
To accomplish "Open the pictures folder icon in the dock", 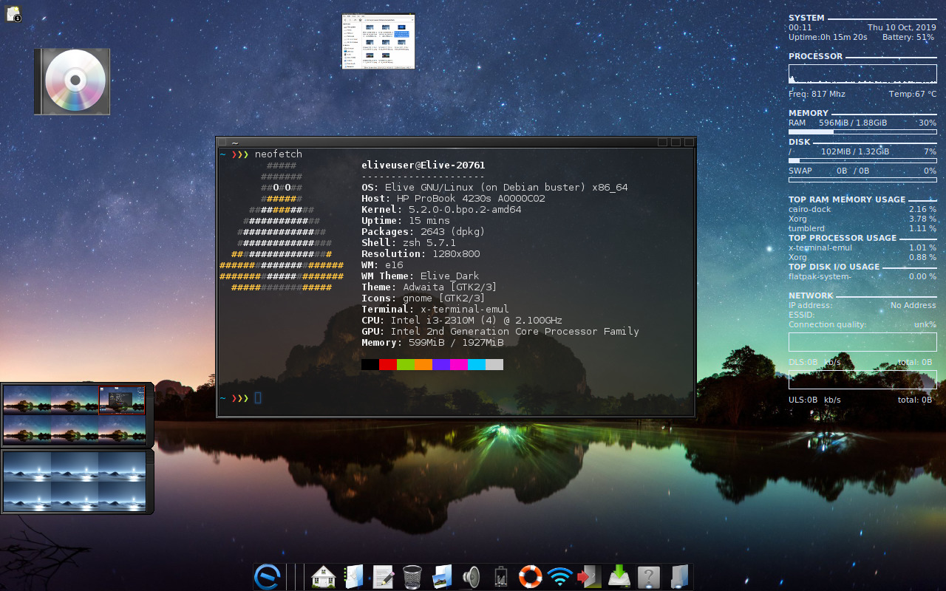I will pyautogui.click(x=442, y=576).
